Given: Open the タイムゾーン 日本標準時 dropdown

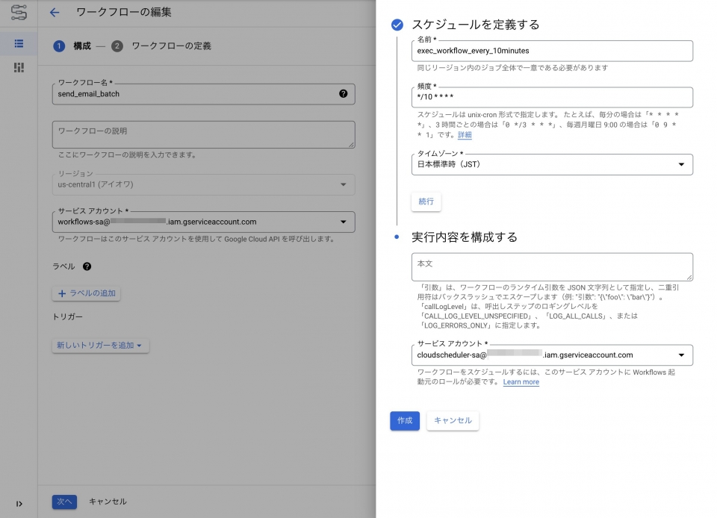Looking at the screenshot, I should pos(552,164).
